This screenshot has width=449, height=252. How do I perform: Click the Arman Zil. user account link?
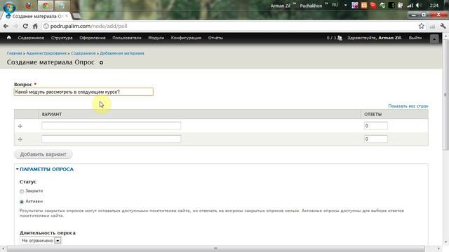pos(390,38)
